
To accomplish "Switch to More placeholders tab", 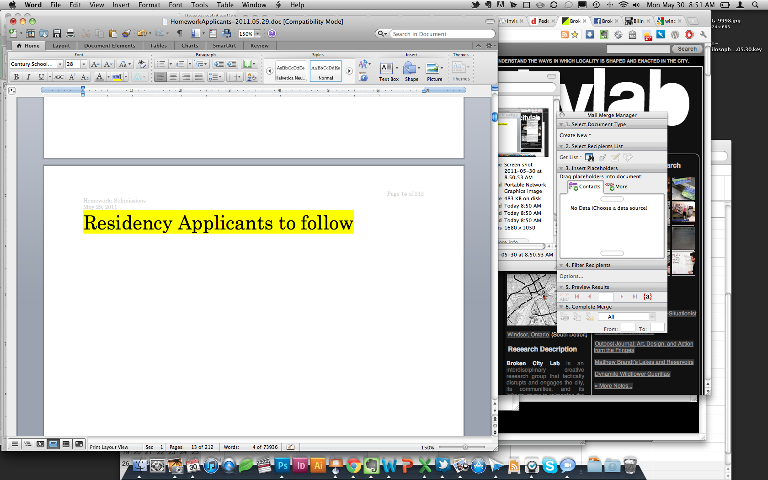I will coord(616,187).
